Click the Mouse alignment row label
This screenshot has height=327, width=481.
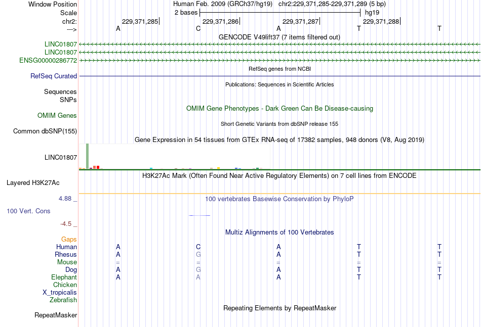(67, 262)
